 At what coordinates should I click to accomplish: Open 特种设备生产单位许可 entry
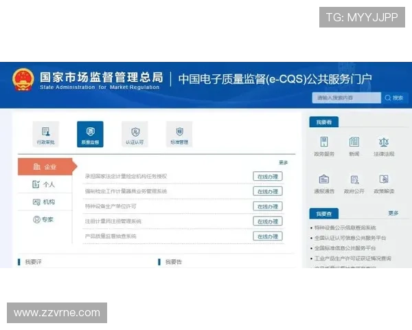(111, 206)
